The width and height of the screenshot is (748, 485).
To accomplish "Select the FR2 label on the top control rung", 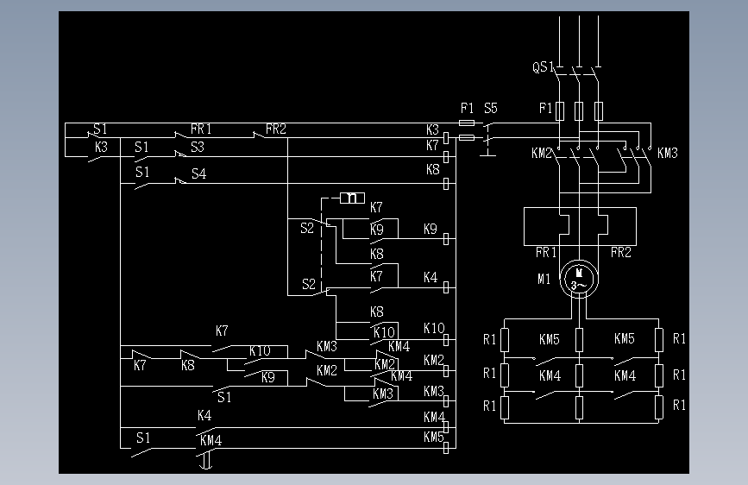I will (276, 129).
